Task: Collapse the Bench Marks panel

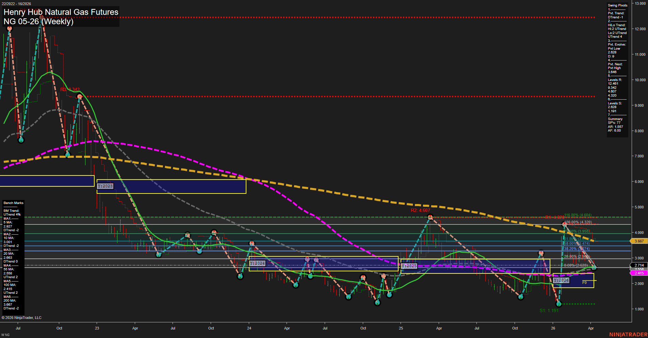Action: (13, 203)
